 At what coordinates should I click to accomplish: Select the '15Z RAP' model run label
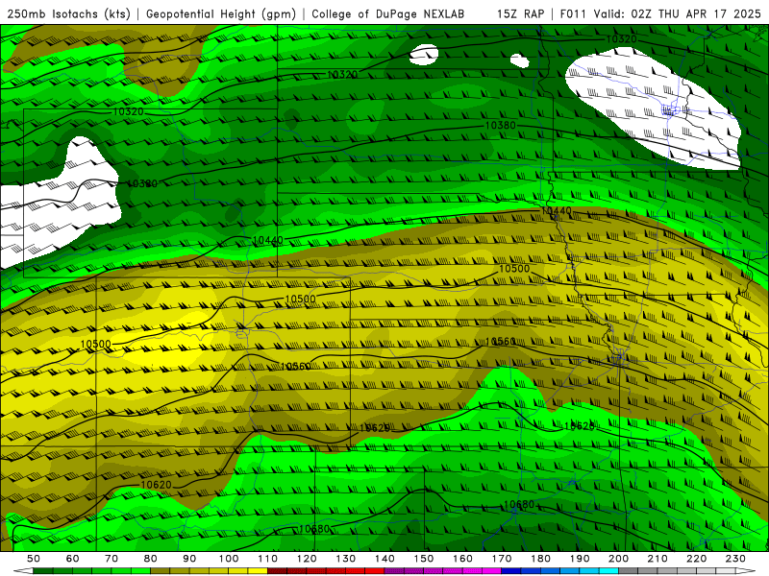(x=520, y=13)
